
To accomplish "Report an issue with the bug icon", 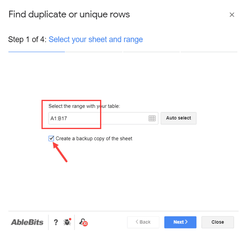I will click(67, 222).
